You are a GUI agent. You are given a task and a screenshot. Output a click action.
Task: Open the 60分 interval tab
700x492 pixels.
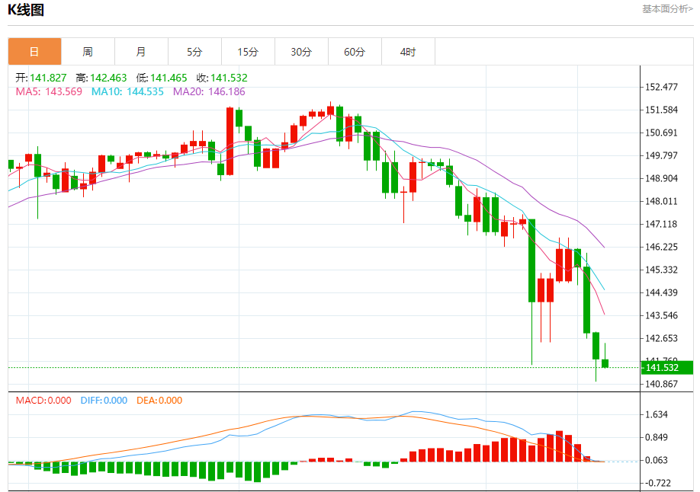355,52
